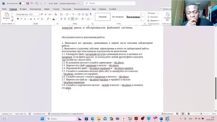217x122 pixels.
Task: Toggle strikethrough formatting
Action: (31, 19)
